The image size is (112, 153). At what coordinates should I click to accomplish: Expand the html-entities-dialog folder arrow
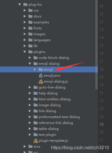point(30,99)
